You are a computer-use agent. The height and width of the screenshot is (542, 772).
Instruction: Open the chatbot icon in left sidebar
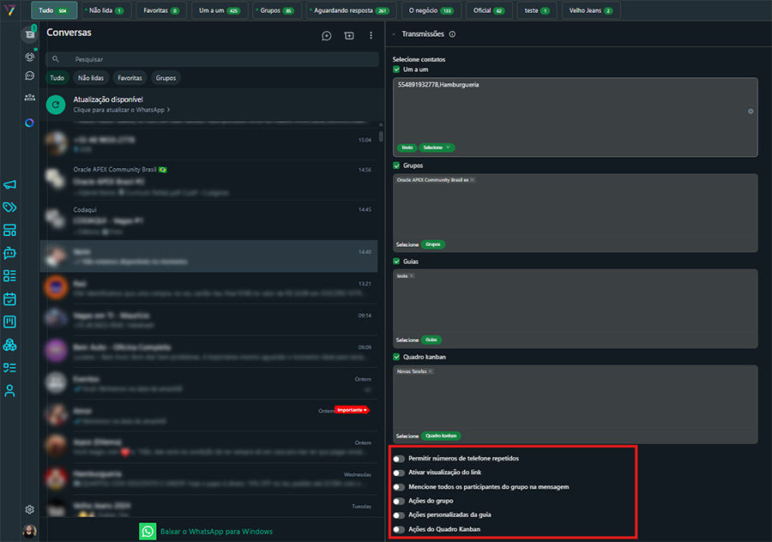pyautogui.click(x=9, y=253)
